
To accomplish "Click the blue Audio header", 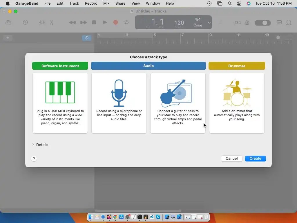I will coord(148,66).
